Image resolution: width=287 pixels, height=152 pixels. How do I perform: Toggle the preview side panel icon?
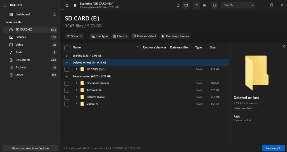[x=215, y=5]
